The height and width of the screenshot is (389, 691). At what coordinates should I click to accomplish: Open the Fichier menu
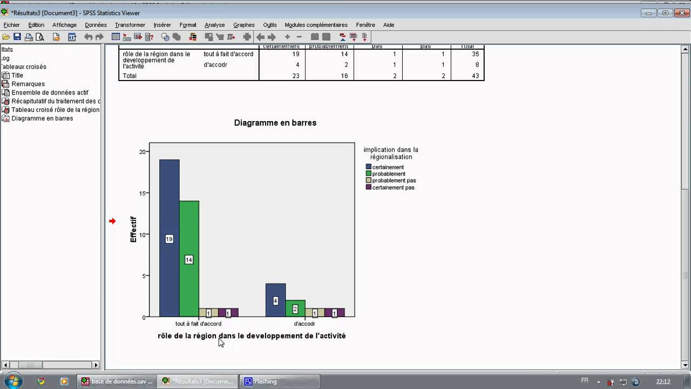pyautogui.click(x=11, y=25)
